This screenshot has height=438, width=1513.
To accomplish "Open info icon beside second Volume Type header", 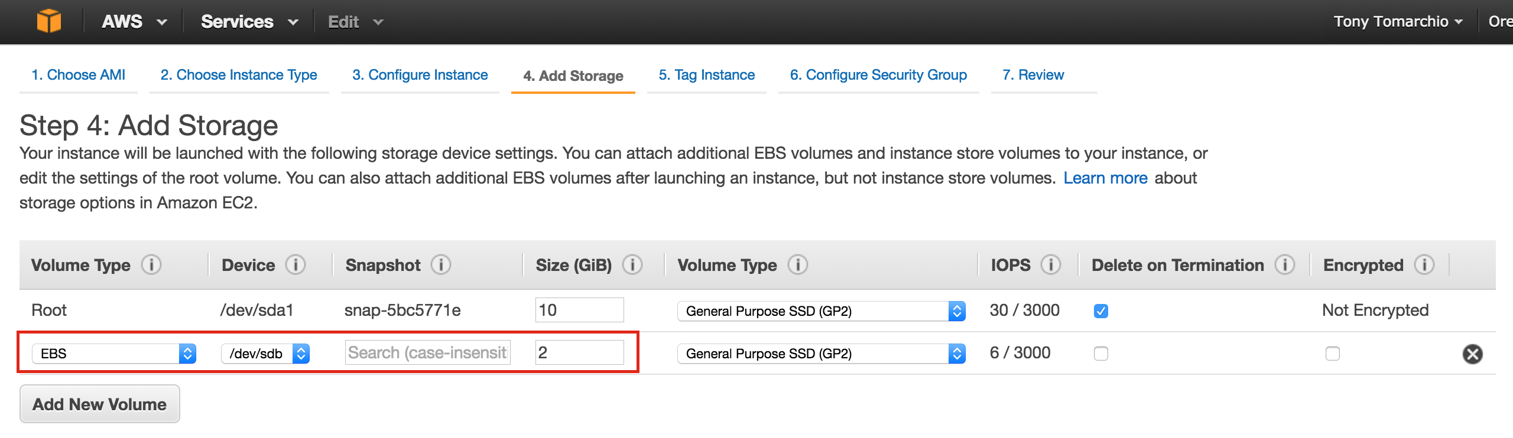I will 798,265.
